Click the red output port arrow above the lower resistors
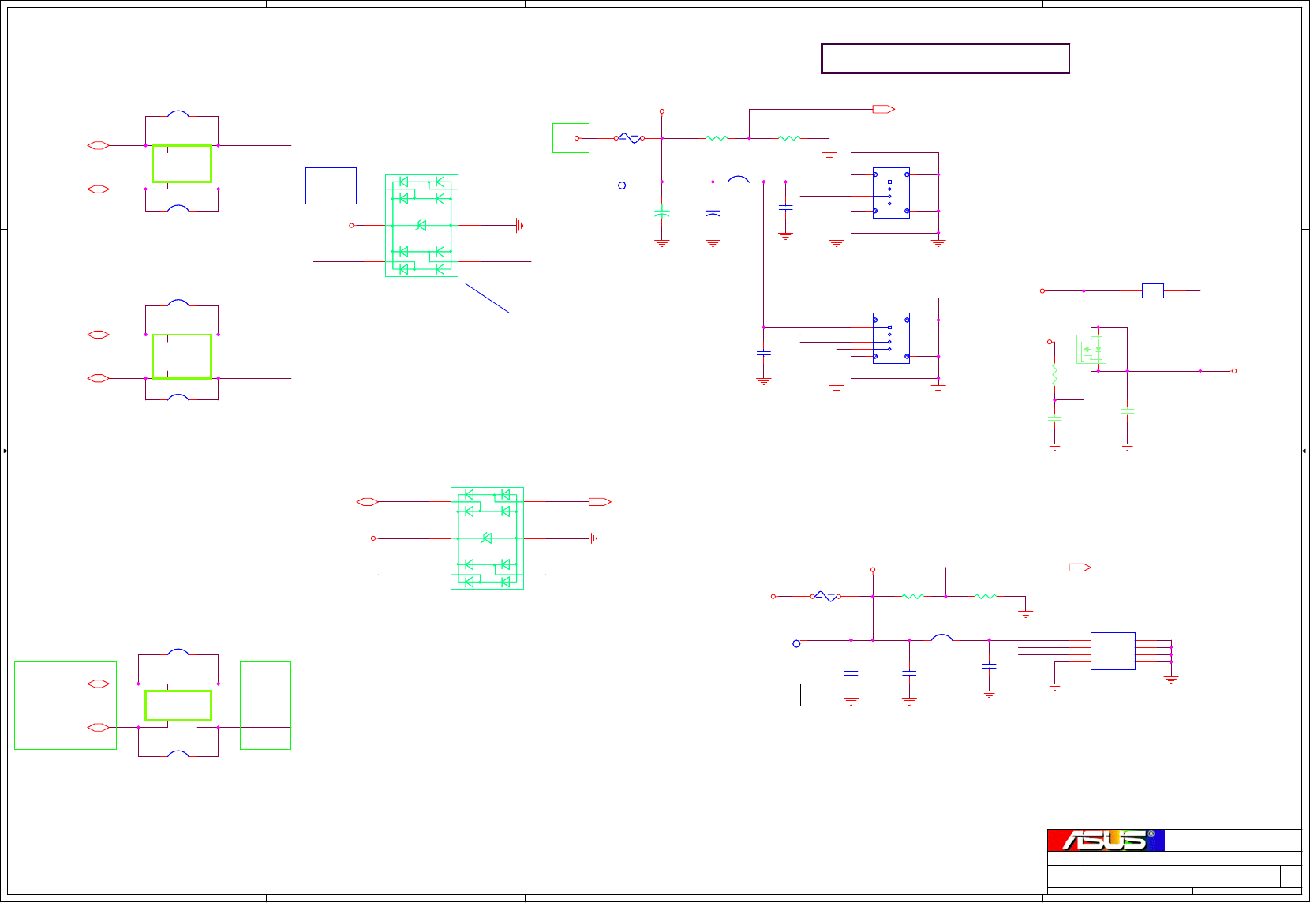The image size is (1310, 903). click(x=1080, y=568)
